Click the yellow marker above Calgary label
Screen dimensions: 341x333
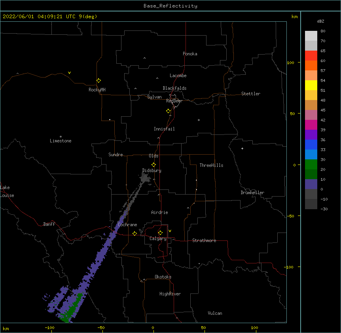click(160, 233)
